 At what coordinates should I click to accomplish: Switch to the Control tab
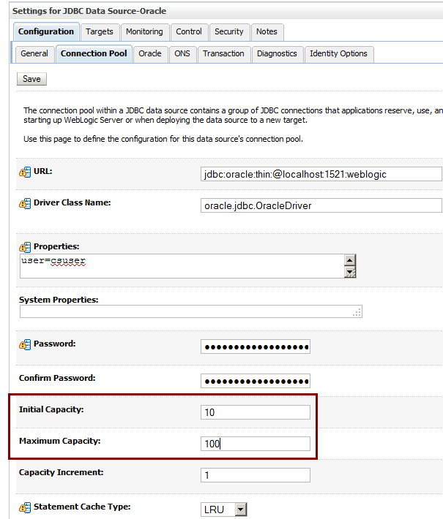click(189, 31)
